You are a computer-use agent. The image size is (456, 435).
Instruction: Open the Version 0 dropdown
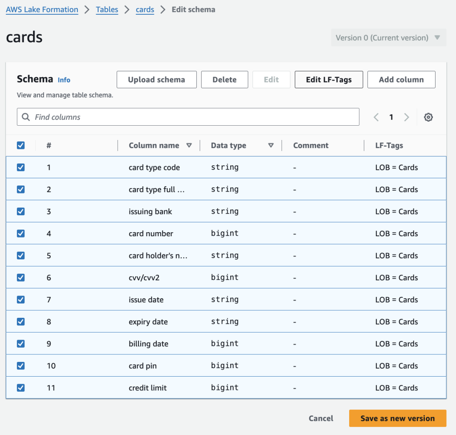388,37
